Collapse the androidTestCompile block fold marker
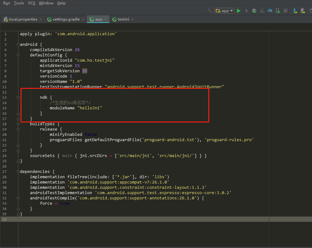This screenshot has width=312, height=248. (x=18, y=198)
